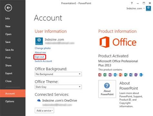This screenshot has width=153, height=116.
Task: Go back using the Backstage back arrow
Action: 8,8
